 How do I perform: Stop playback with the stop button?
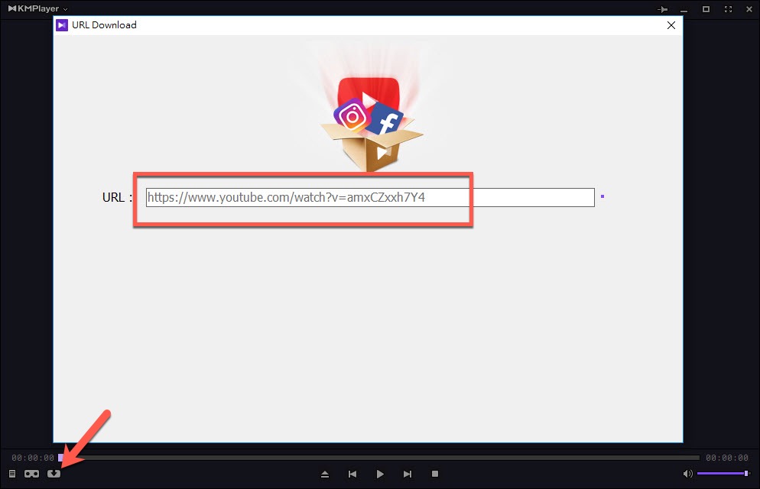[x=435, y=474]
